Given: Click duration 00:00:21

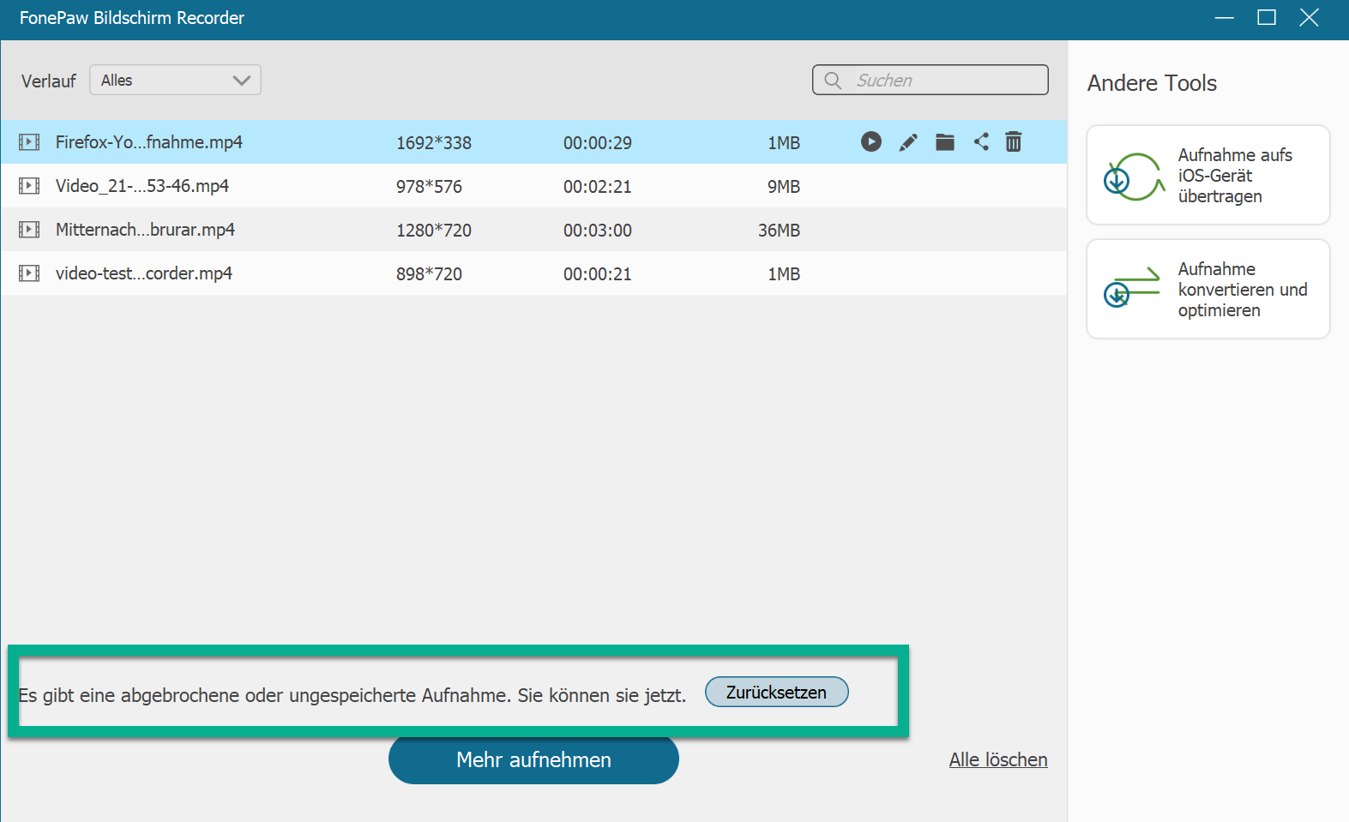Looking at the screenshot, I should pos(598,274).
